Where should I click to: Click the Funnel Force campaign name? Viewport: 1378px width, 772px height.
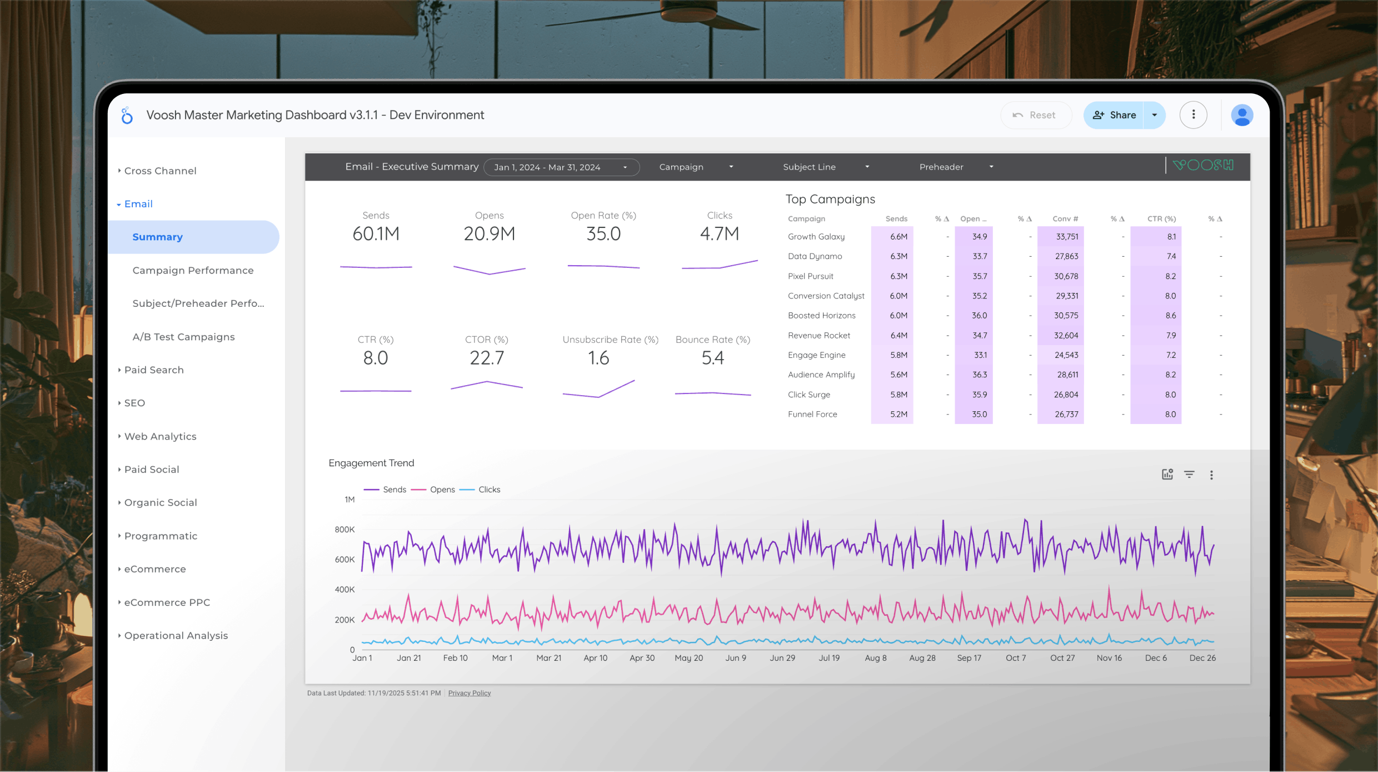coord(812,415)
